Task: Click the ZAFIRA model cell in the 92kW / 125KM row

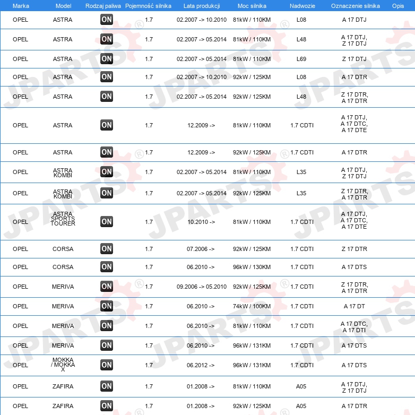Action: tap(63, 406)
